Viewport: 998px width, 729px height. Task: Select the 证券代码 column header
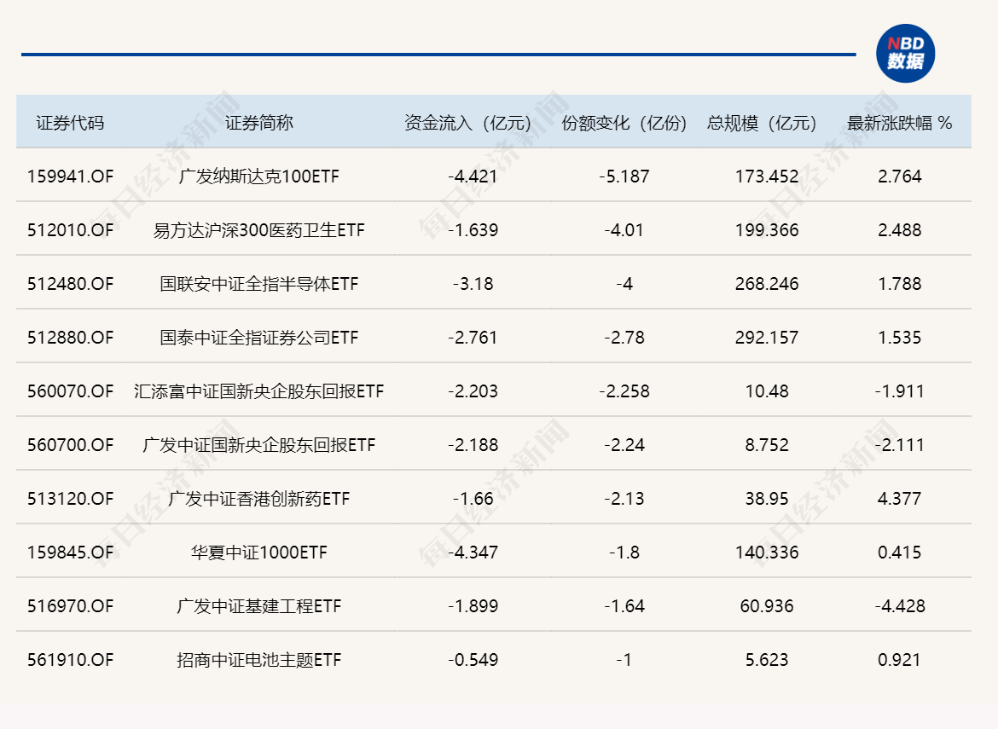(72, 121)
